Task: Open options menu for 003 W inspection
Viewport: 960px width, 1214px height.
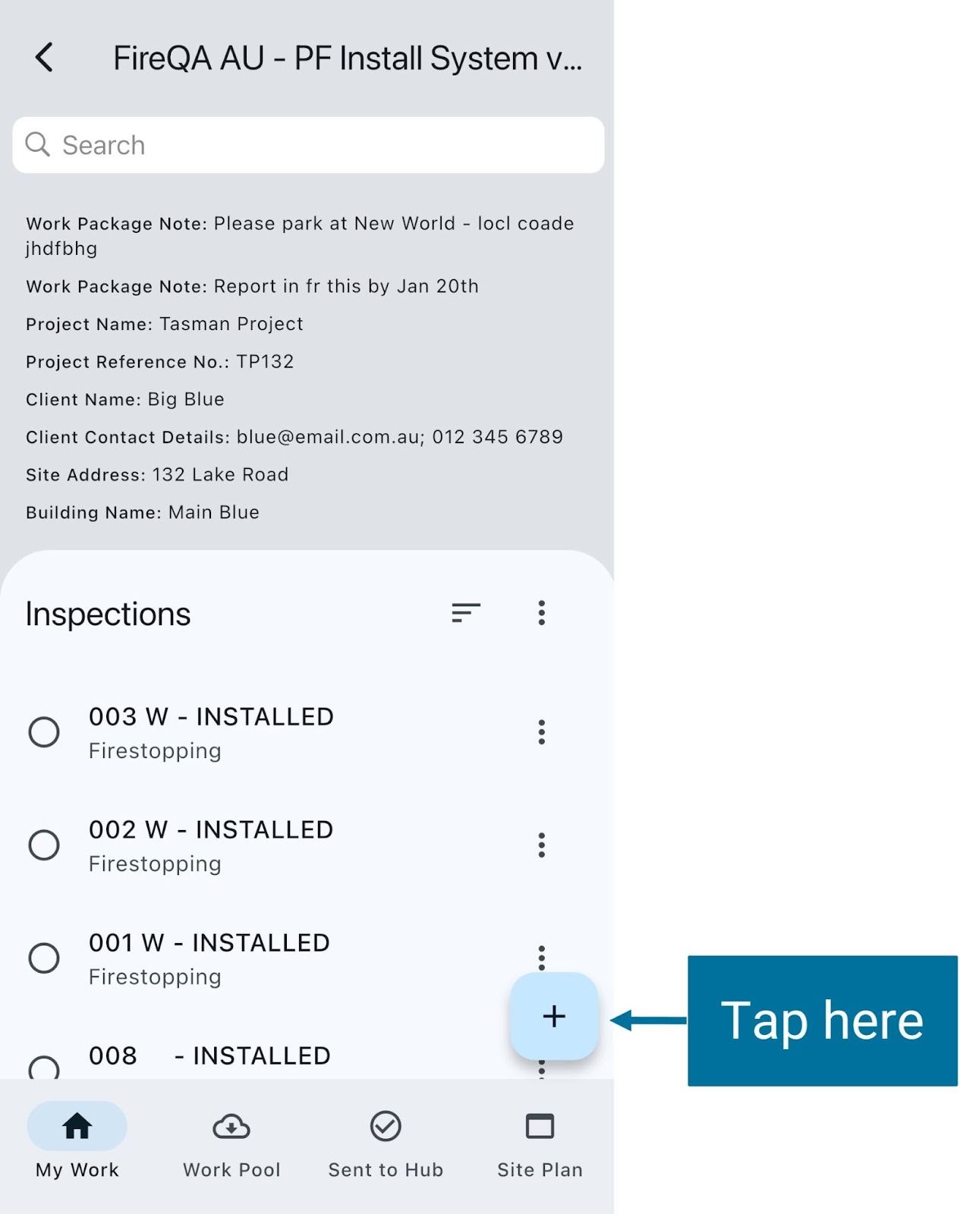Action: point(541,732)
